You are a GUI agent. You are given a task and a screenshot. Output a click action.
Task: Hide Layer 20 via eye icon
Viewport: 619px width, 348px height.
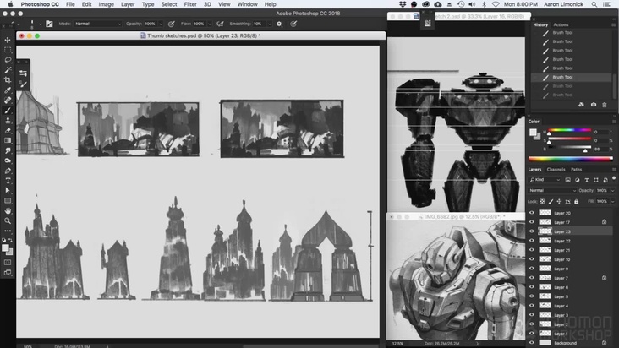[532, 213]
